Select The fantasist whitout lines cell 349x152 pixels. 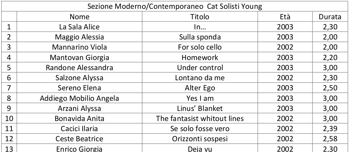click(200, 119)
